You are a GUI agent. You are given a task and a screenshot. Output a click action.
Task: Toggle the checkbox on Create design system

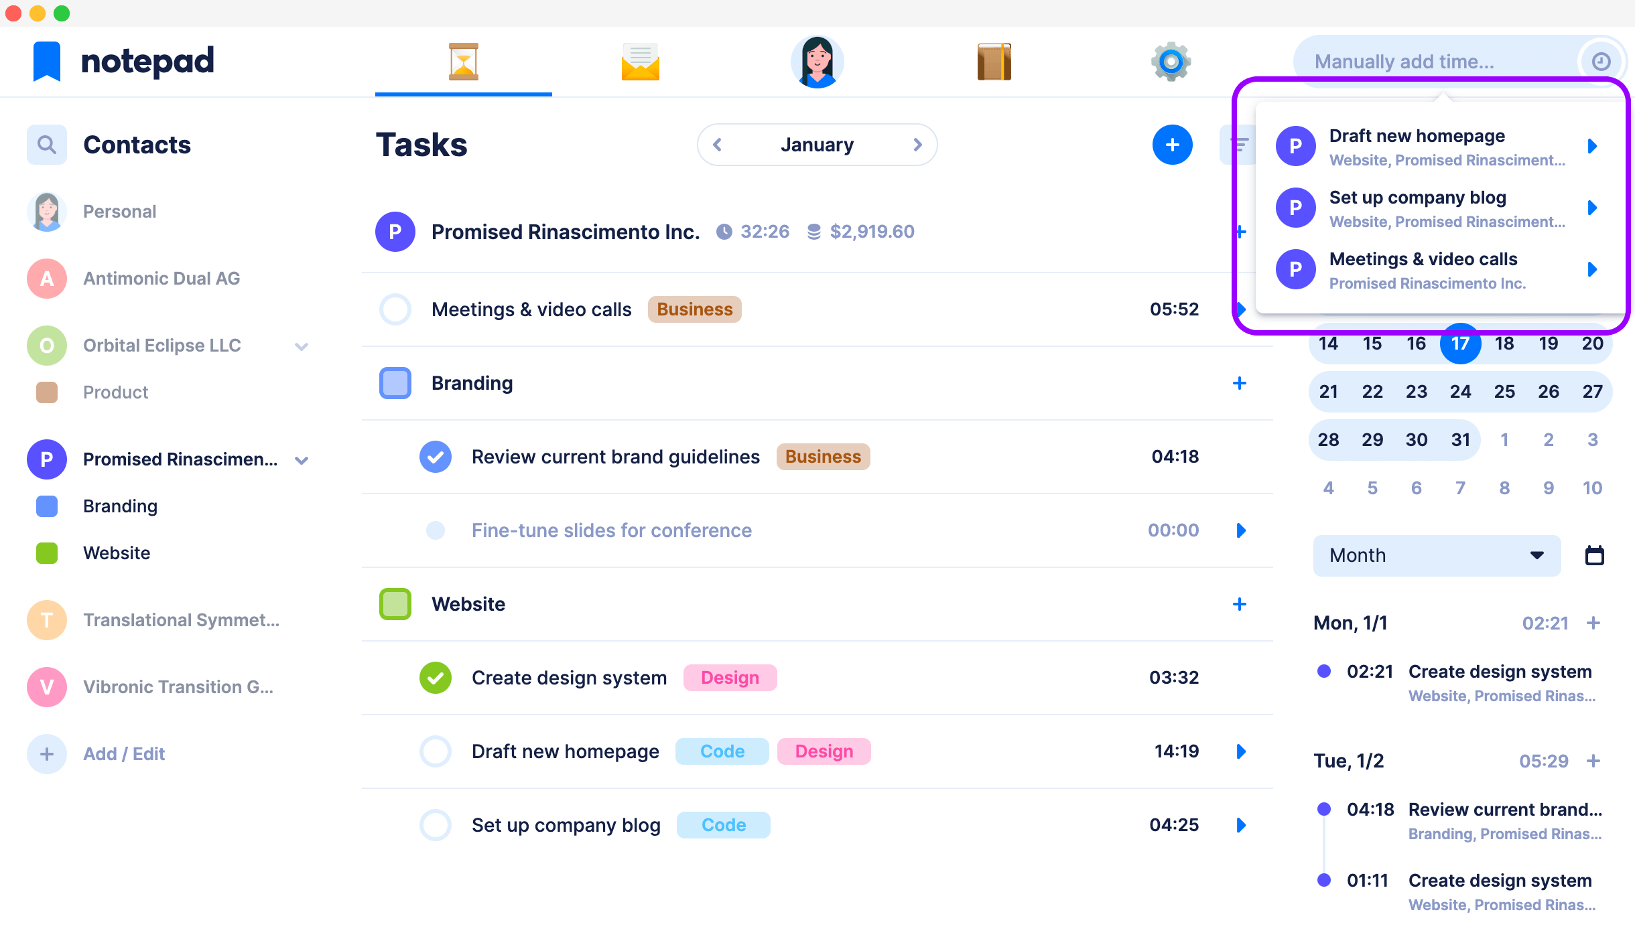click(x=436, y=677)
